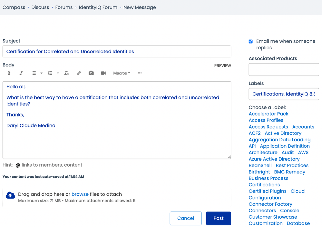Insert a hyperlink via link icon
322x227 pixels.
pos(79,73)
